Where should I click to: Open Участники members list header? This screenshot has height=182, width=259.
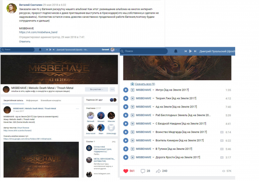93,108
